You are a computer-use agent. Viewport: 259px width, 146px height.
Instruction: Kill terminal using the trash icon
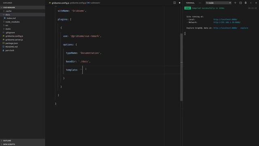click(246, 3)
